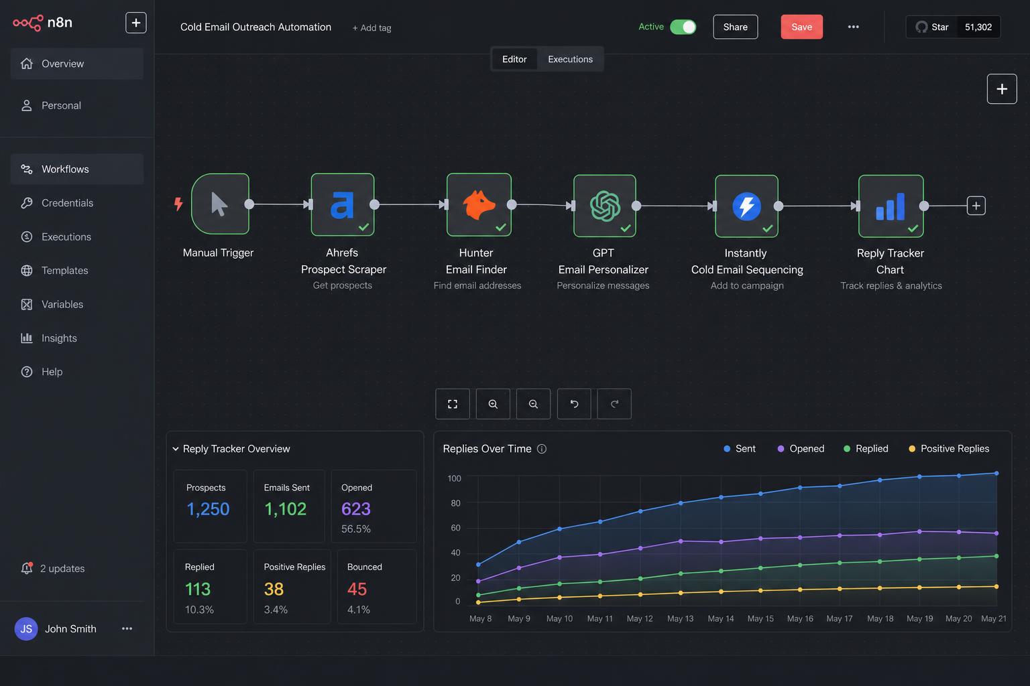The height and width of the screenshot is (686, 1030).
Task: Go to Workflows in sidebar
Action: (x=76, y=169)
